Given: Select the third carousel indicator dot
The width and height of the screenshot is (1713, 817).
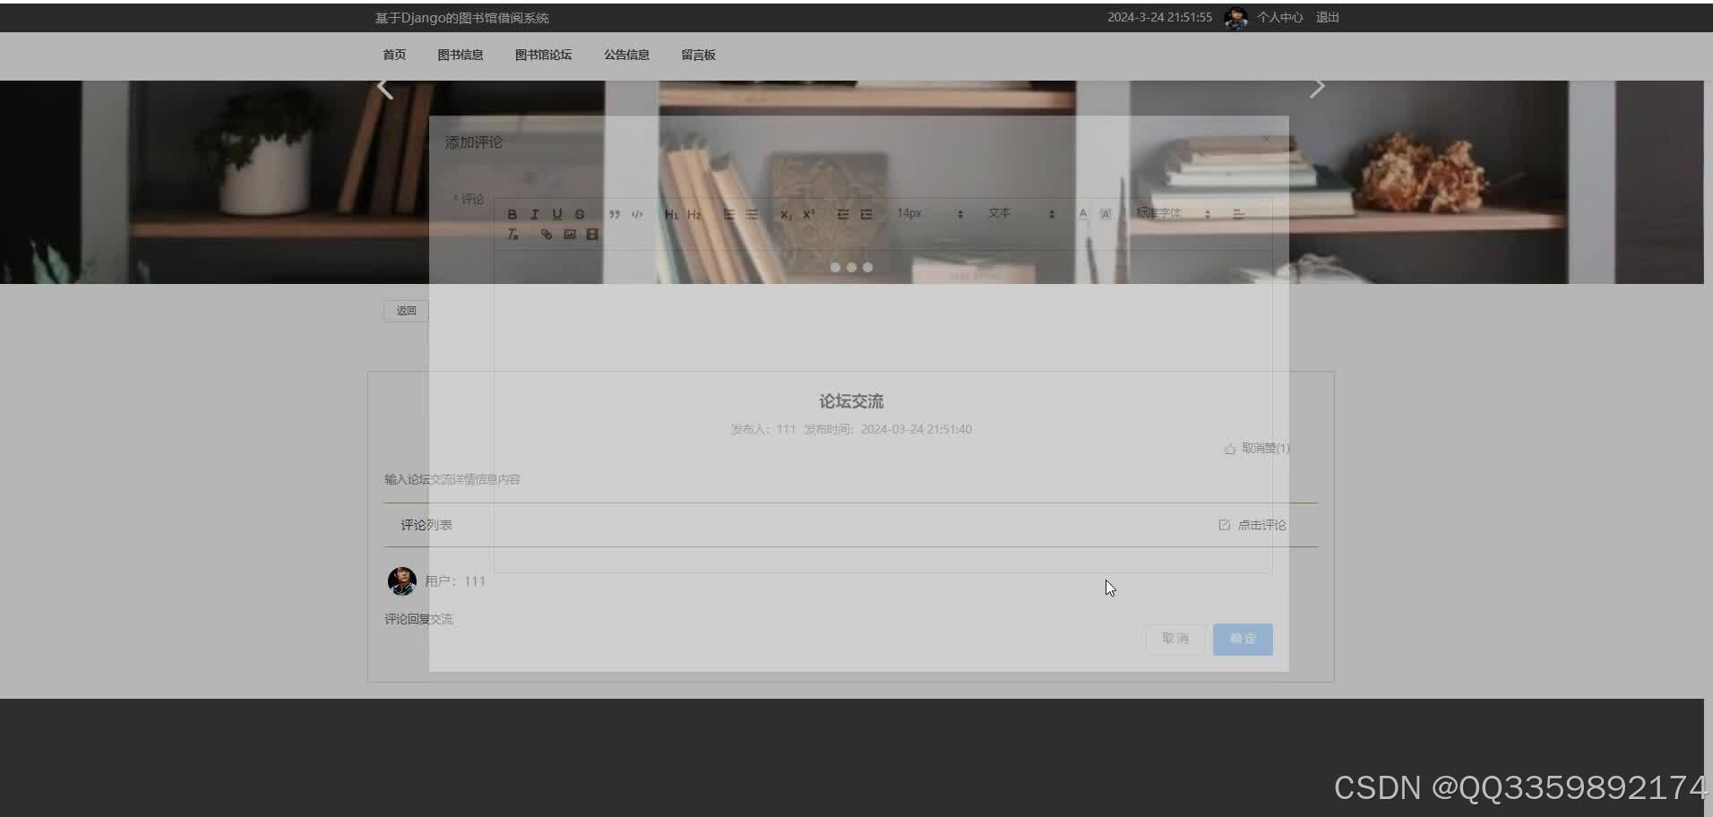Looking at the screenshot, I should coord(867,267).
